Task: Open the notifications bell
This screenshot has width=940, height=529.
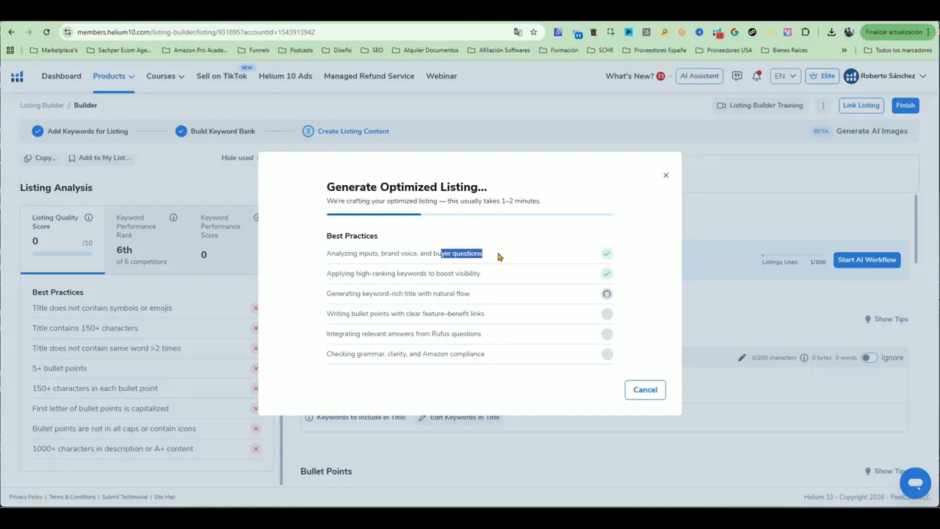Action: pos(756,76)
